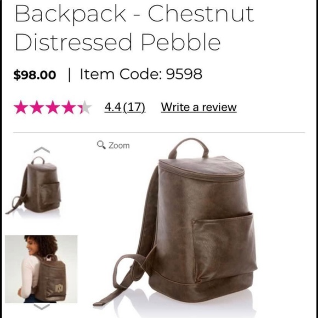The width and height of the screenshot is (318, 318).
Task: Click the Item Code: 9598 text
Action: pyautogui.click(x=141, y=74)
